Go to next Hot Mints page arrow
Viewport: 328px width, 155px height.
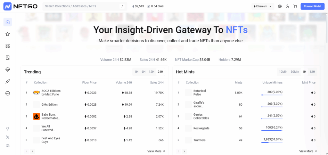tap(184, 151)
